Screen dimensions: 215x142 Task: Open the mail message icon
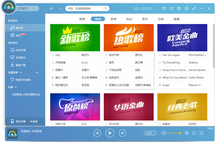coord(164,8)
